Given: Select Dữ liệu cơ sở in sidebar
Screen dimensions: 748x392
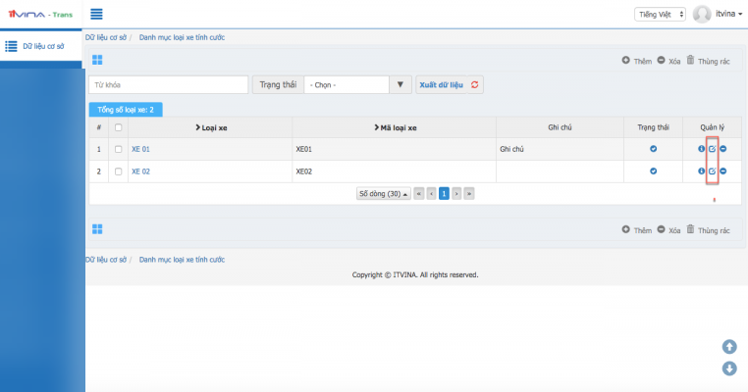Looking at the screenshot, I should (41, 46).
